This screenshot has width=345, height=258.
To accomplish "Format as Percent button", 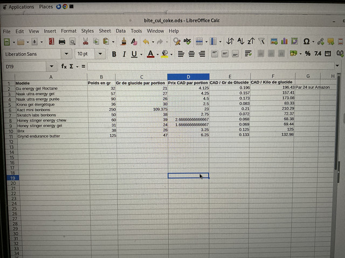I will click(x=307, y=54).
